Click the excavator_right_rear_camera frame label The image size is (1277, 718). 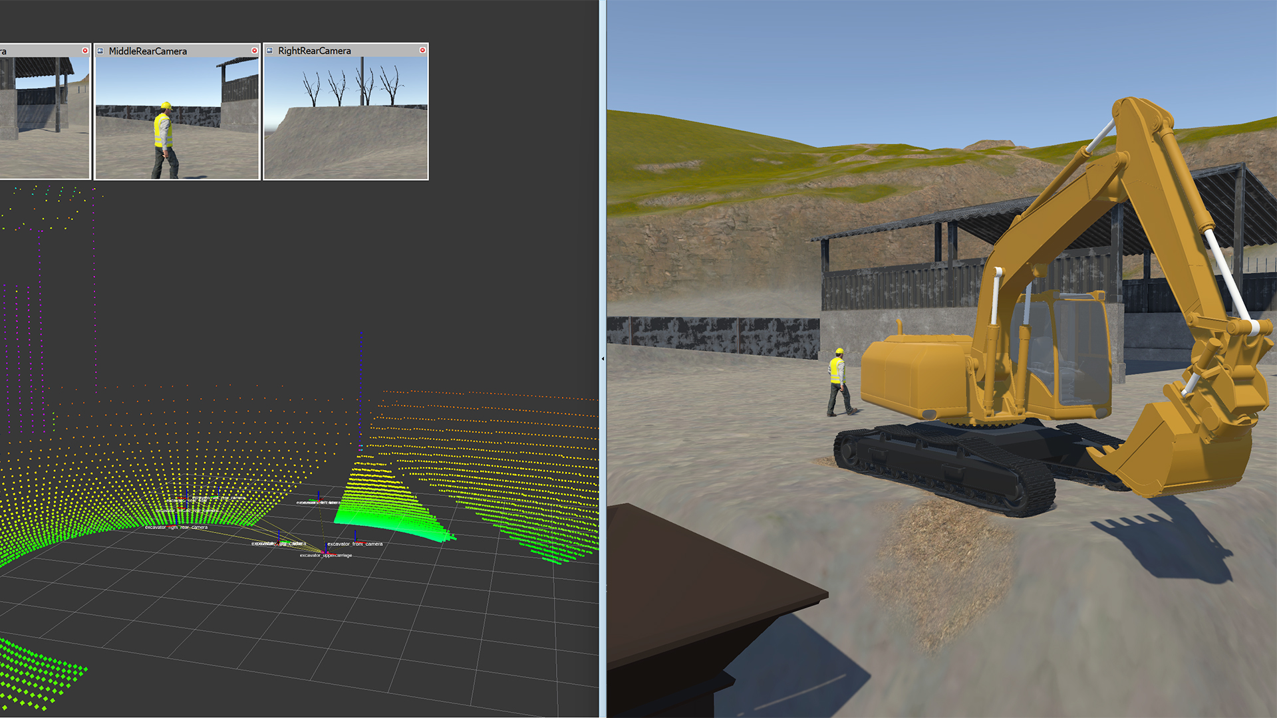coord(176,527)
